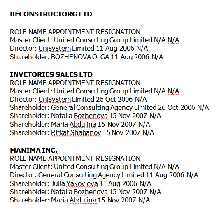The width and height of the screenshot is (219, 209).
Task: Click the INVETORIES SALES LTD heading
Action: (51, 74)
